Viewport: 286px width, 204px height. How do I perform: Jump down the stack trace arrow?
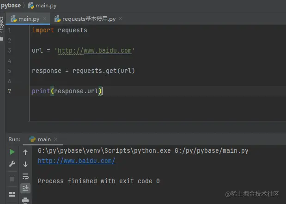pyautogui.click(x=25, y=164)
